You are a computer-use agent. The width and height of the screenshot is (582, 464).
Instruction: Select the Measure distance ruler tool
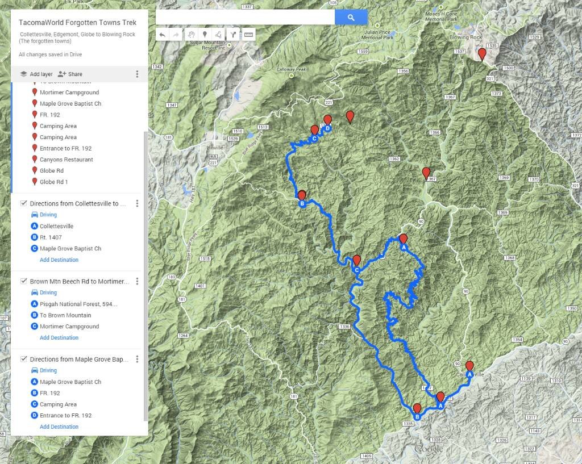point(248,35)
